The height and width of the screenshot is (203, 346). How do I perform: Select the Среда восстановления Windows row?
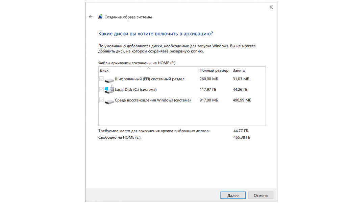tap(182, 100)
